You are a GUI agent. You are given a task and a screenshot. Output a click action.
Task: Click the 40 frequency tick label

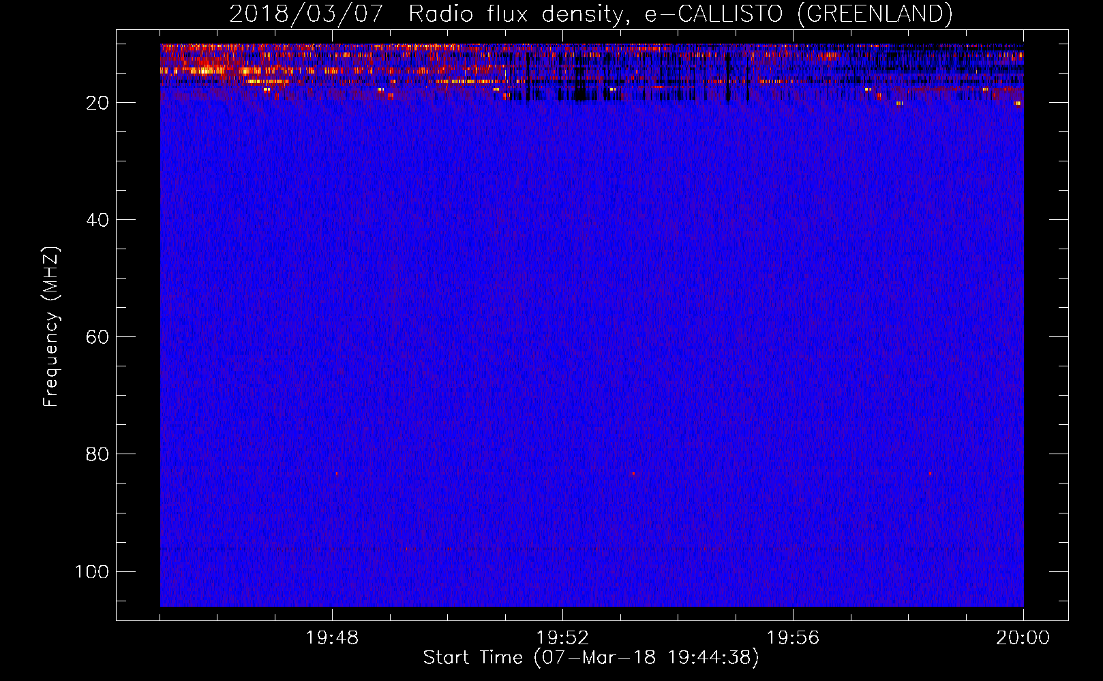pos(97,220)
